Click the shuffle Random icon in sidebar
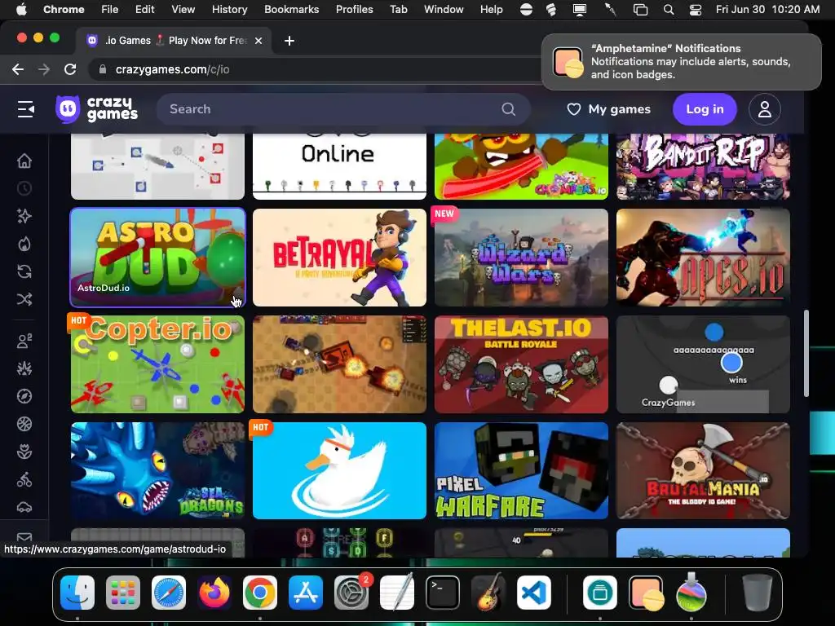The height and width of the screenshot is (626, 835). point(24,299)
